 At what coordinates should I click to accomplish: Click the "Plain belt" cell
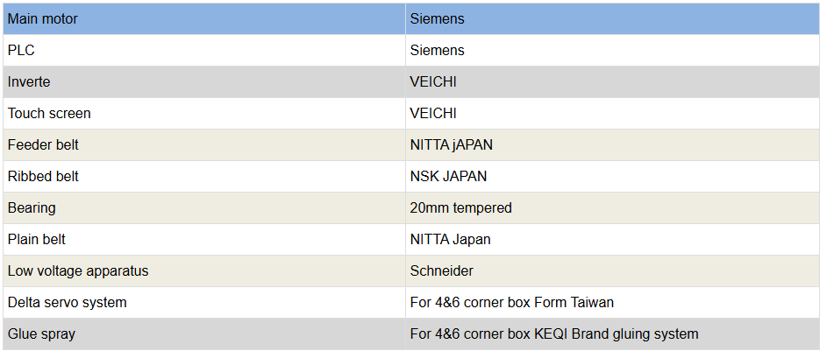[37, 239]
